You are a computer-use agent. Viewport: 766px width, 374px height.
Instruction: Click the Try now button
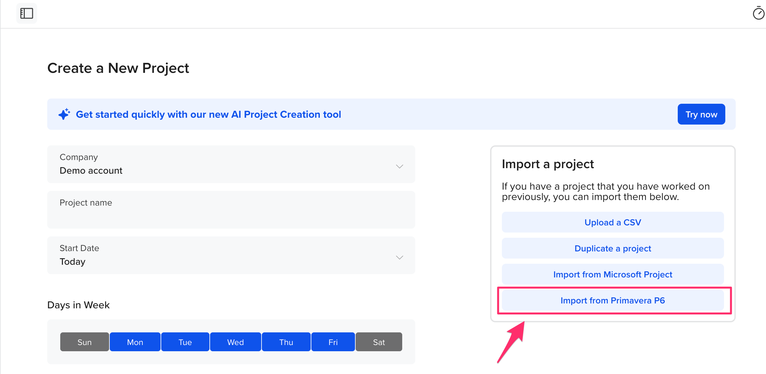pyautogui.click(x=701, y=114)
